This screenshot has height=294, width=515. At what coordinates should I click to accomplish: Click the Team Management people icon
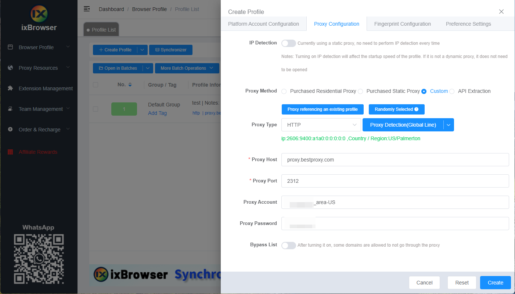pyautogui.click(x=10, y=109)
